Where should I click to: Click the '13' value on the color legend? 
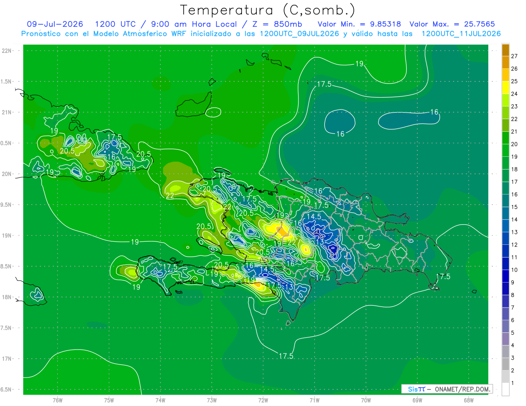pos(515,232)
